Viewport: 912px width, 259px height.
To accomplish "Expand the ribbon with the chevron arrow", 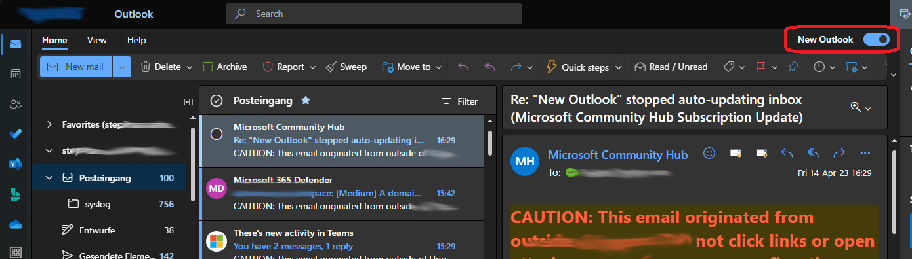I will pyautogui.click(x=893, y=75).
